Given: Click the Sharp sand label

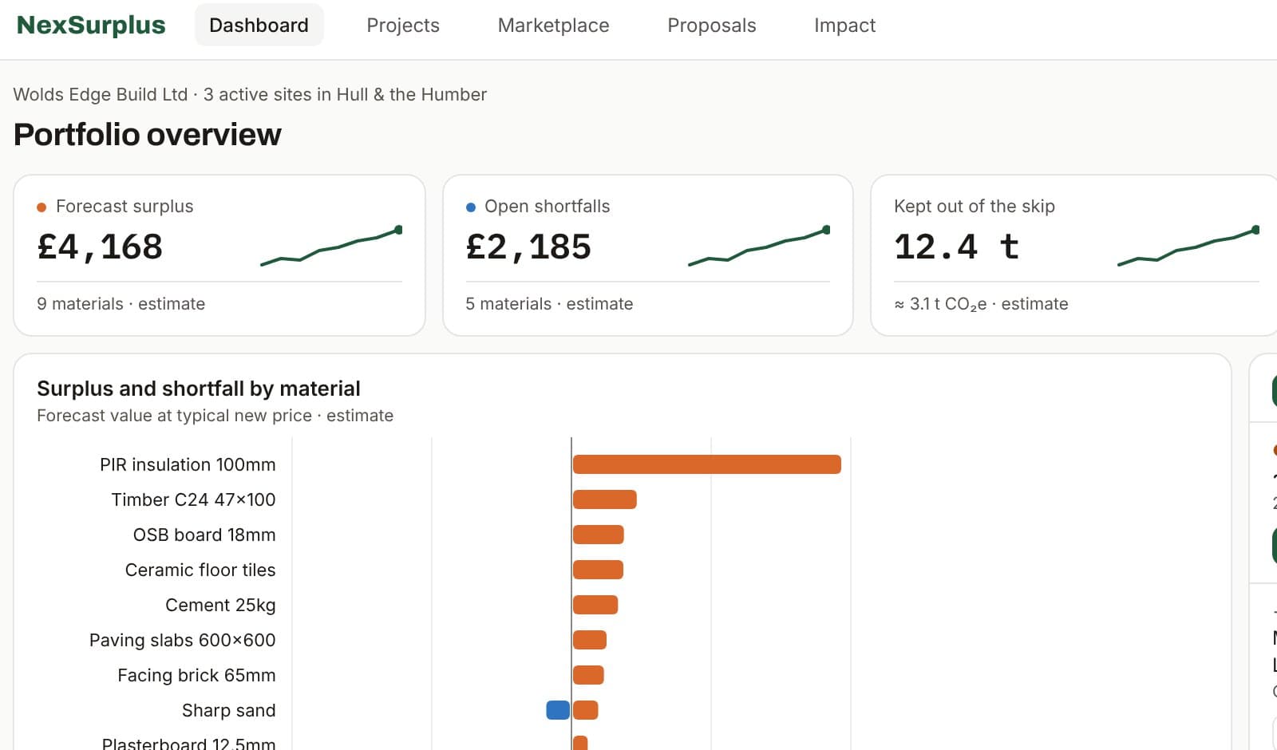Looking at the screenshot, I should point(229,710).
